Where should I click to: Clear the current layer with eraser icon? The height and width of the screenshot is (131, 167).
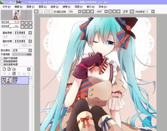pyautogui.click(x=14, y=74)
